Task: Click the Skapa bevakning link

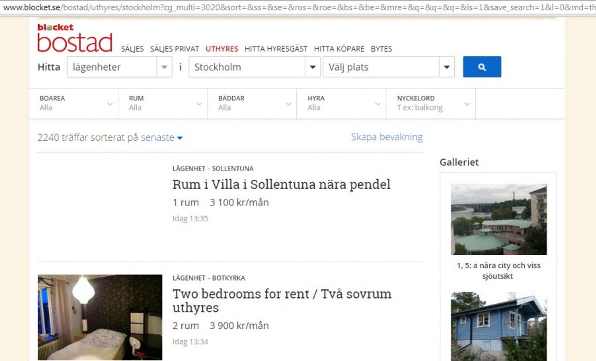Action: [x=387, y=137]
